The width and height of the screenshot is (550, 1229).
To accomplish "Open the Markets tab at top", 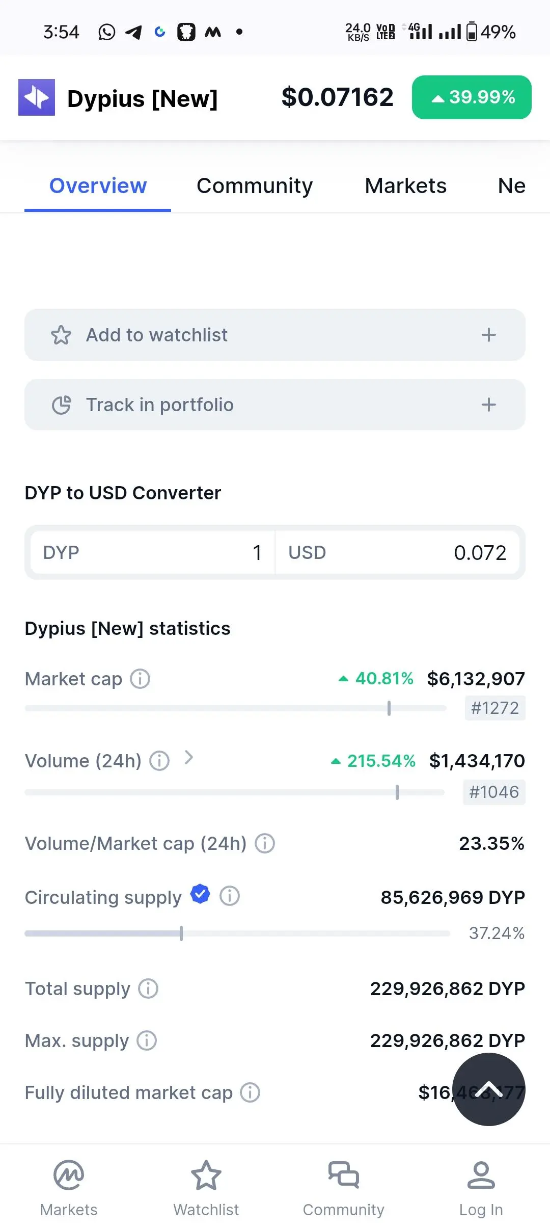I will tap(405, 186).
